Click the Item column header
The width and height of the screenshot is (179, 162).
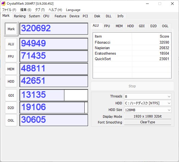(x=112, y=36)
